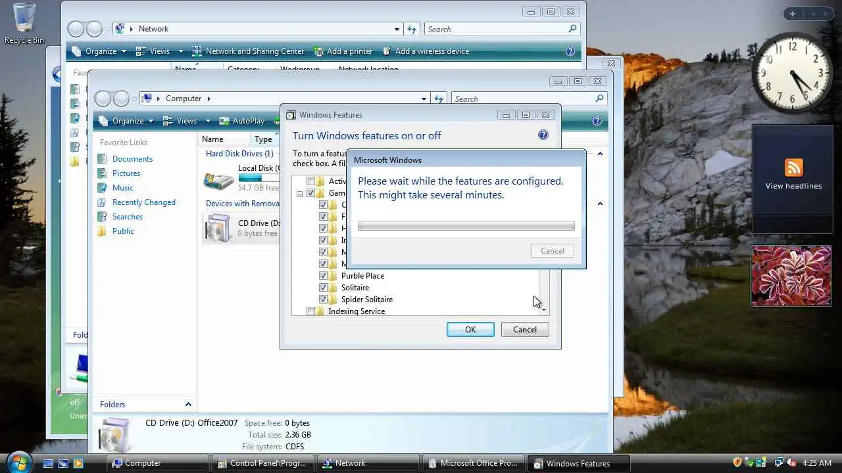Image resolution: width=842 pixels, height=473 pixels.
Task: Click the Back arrow in the Network window
Action: tap(76, 29)
